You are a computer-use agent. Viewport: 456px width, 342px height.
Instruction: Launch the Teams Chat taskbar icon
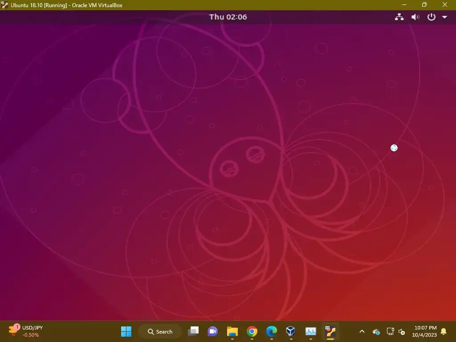pyautogui.click(x=212, y=331)
